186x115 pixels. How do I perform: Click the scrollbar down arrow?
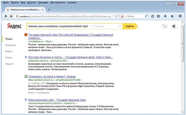(x=183, y=112)
